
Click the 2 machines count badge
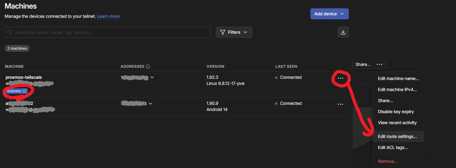tap(17, 48)
